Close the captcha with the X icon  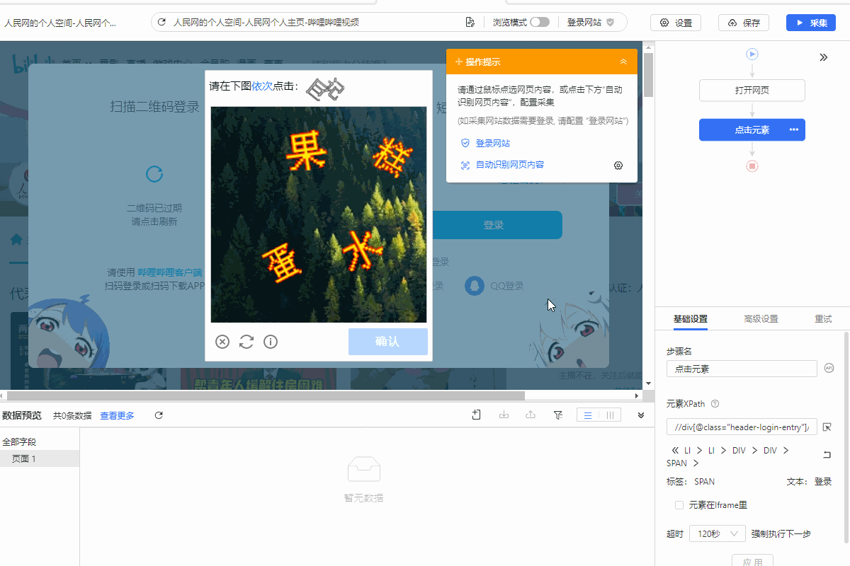[x=222, y=342]
